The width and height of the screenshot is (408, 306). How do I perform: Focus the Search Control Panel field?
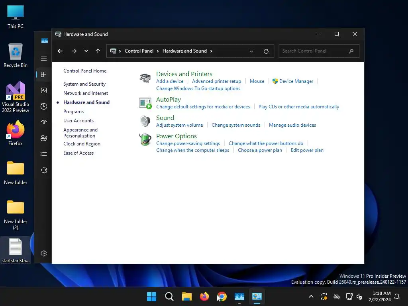click(319, 51)
